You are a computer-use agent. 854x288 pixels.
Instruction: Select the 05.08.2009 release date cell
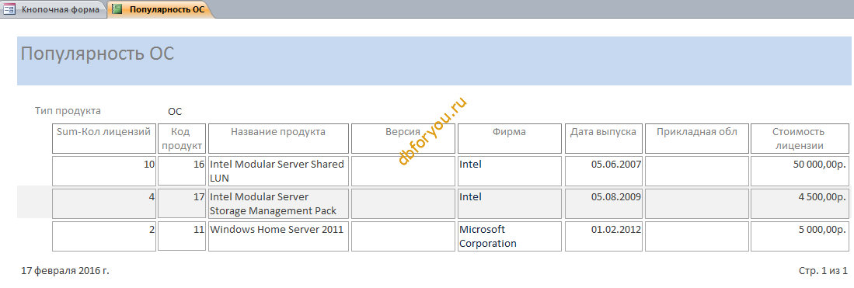604,203
